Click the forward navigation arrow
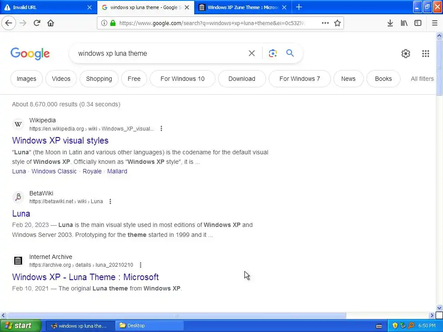The image size is (443, 332). tap(23, 23)
